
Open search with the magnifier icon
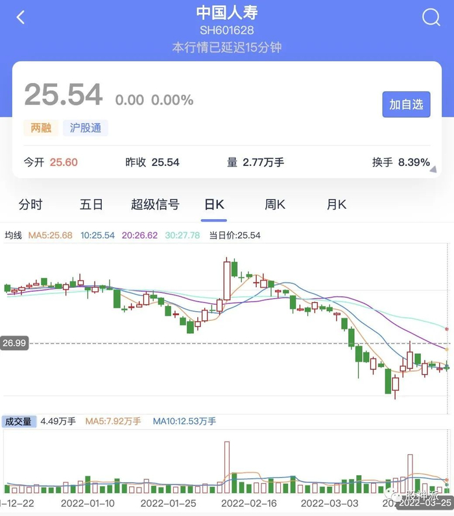coord(431,18)
